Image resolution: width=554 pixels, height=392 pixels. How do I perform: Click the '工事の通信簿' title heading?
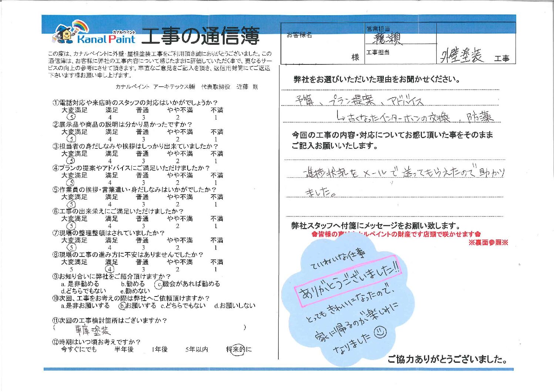[x=200, y=36]
